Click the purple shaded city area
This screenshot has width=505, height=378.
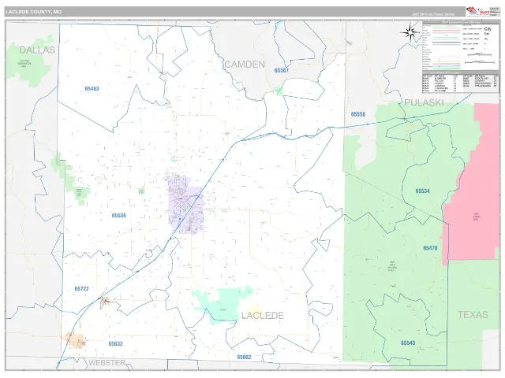pyautogui.click(x=185, y=206)
